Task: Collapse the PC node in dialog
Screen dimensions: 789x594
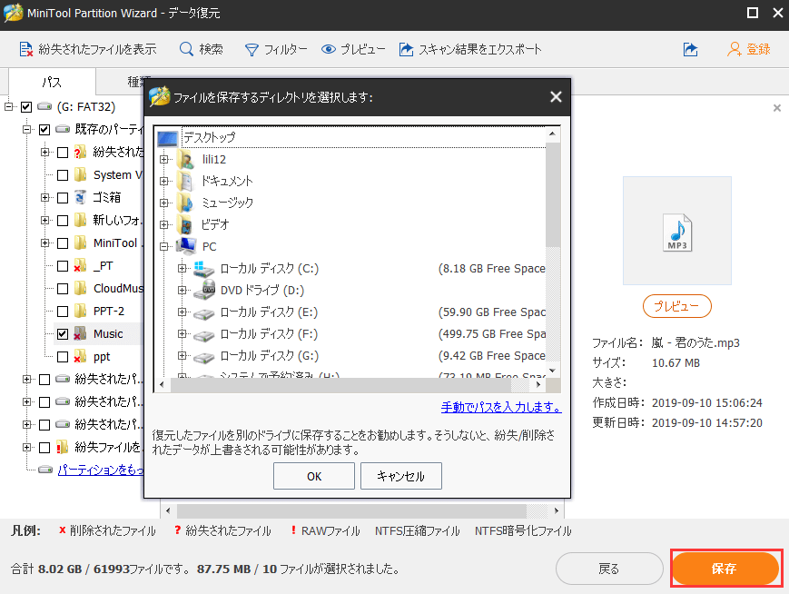Action: coord(163,246)
